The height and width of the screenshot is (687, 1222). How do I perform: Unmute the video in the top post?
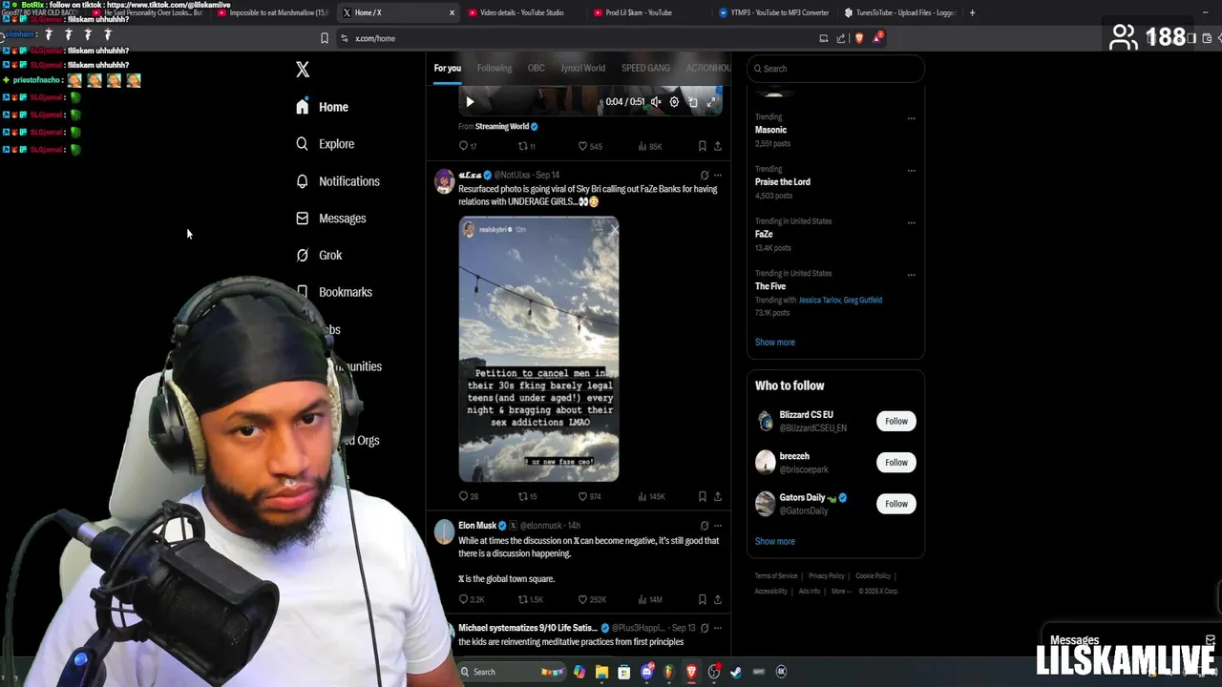coord(656,102)
